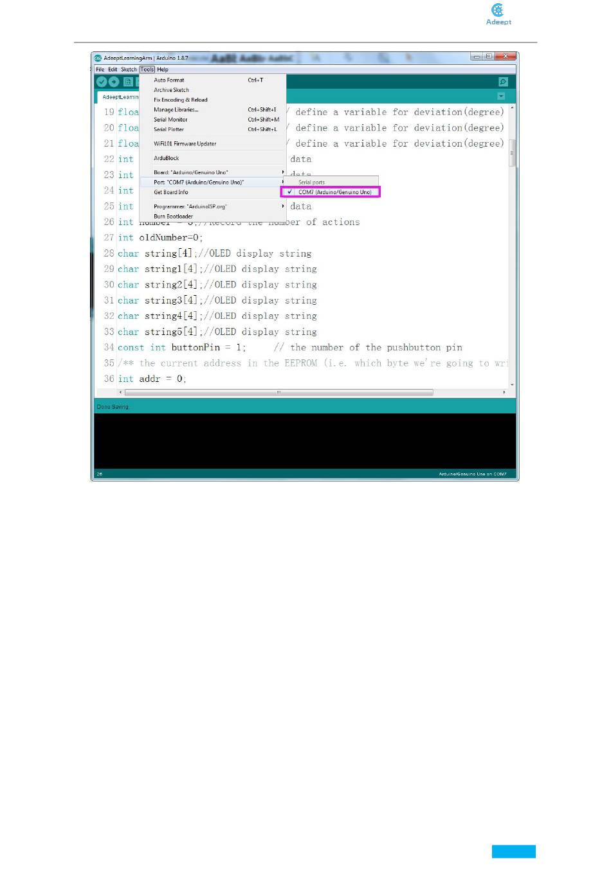The height and width of the screenshot is (886, 611).
Task: Click the "const int buttonPin = 1;" line
Action: (x=290, y=348)
